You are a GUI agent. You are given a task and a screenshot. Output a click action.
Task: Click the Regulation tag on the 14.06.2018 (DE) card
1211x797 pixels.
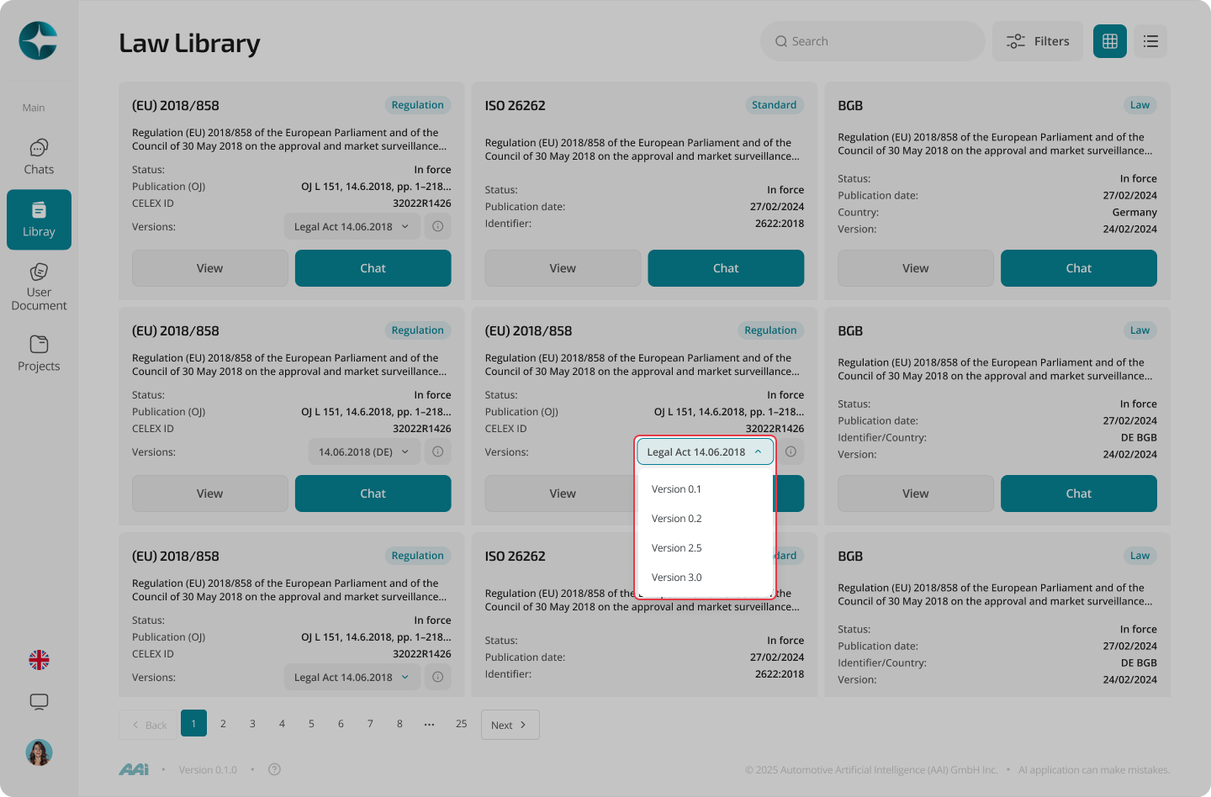pyautogui.click(x=417, y=330)
